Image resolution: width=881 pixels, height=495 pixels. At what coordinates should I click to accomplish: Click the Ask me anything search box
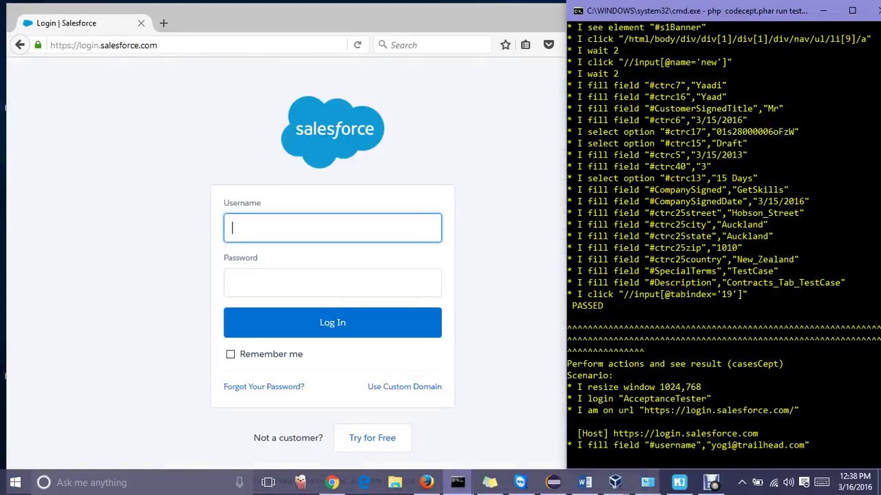[141, 482]
